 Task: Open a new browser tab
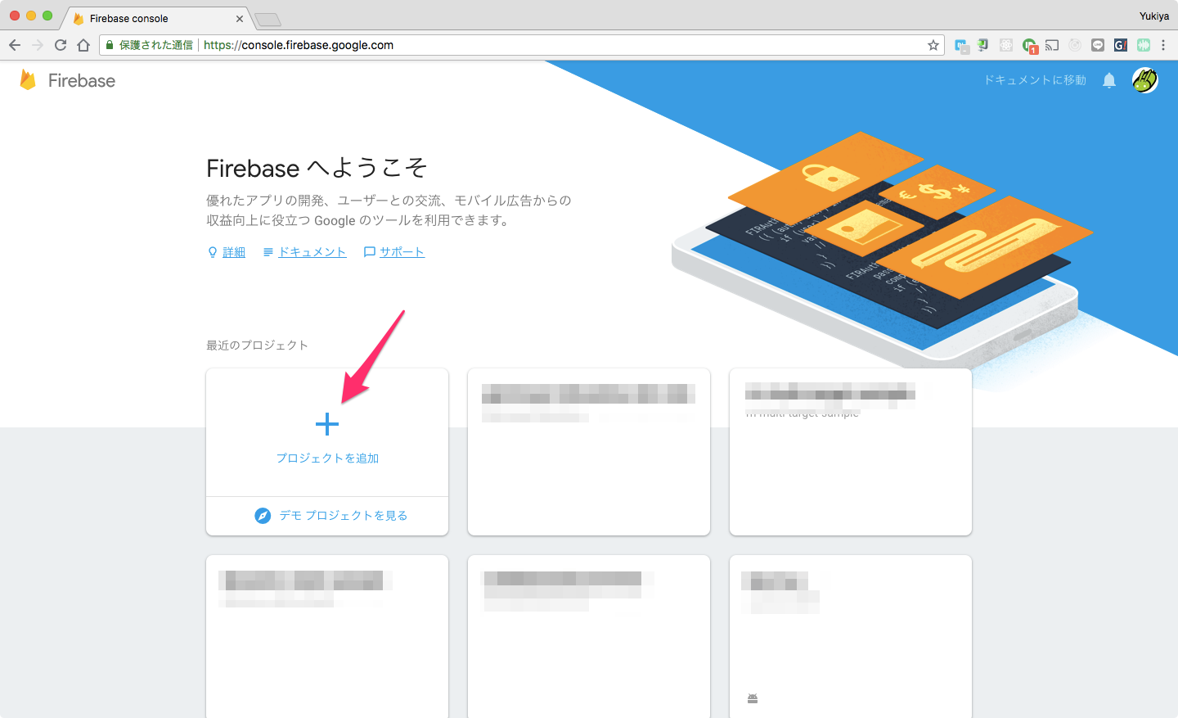[x=268, y=19]
